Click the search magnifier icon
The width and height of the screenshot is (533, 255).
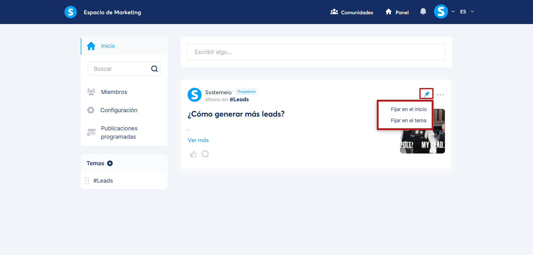(154, 69)
